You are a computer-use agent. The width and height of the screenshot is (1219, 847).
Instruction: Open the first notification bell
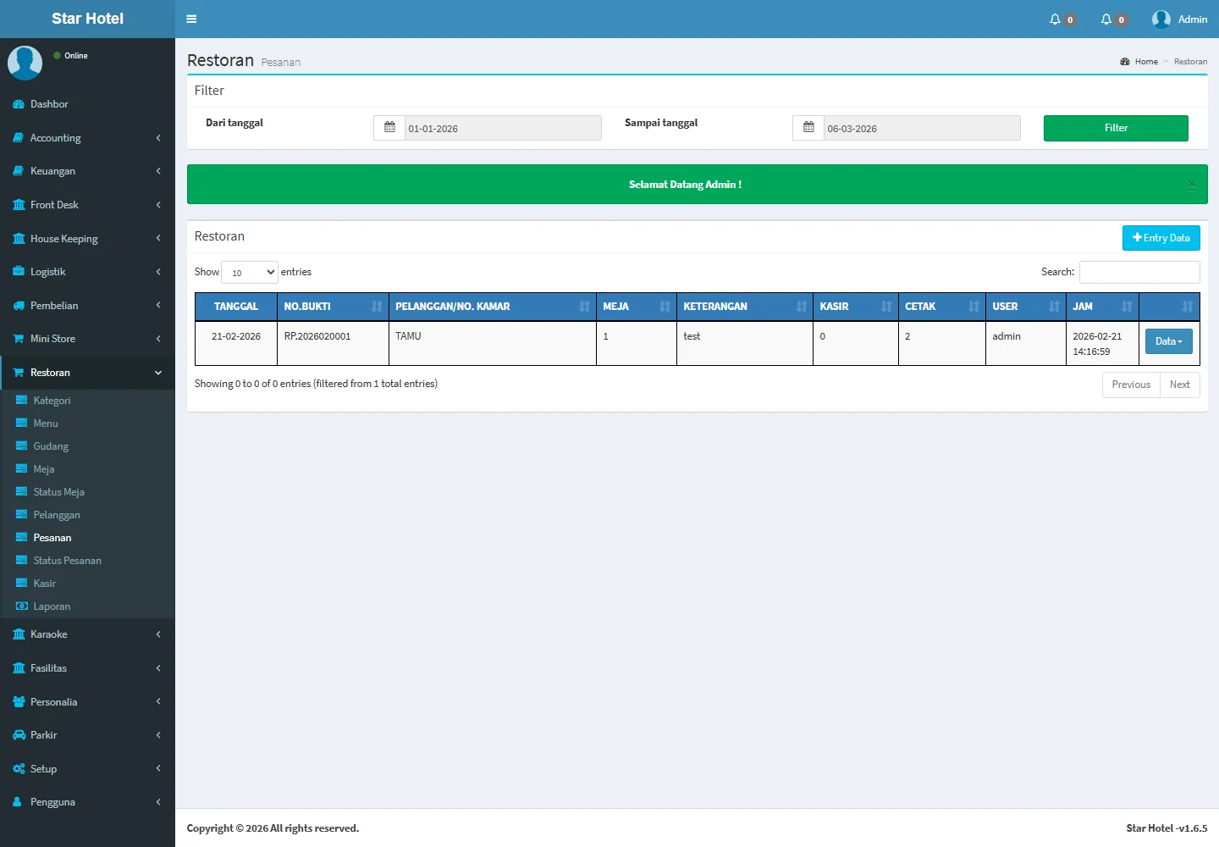click(1055, 19)
